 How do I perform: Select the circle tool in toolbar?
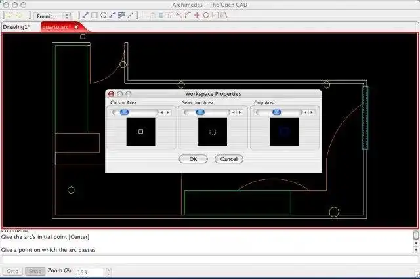tap(104, 15)
